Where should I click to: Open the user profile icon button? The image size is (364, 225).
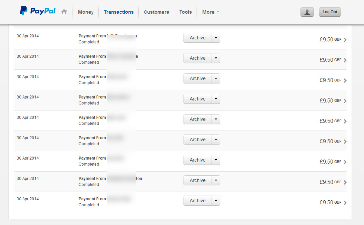[x=307, y=12]
